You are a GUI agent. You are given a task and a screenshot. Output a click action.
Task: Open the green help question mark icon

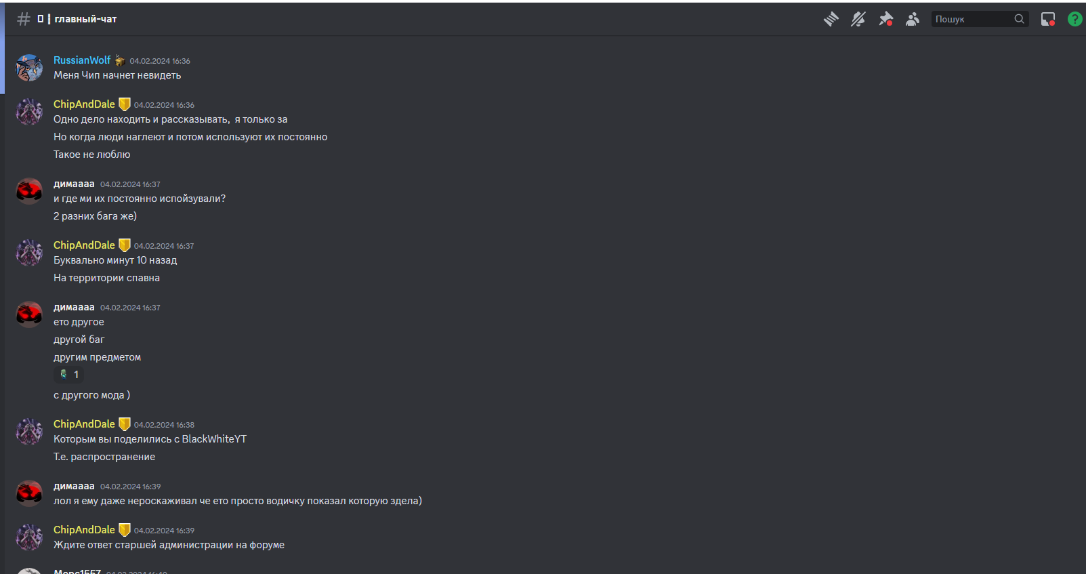point(1075,19)
